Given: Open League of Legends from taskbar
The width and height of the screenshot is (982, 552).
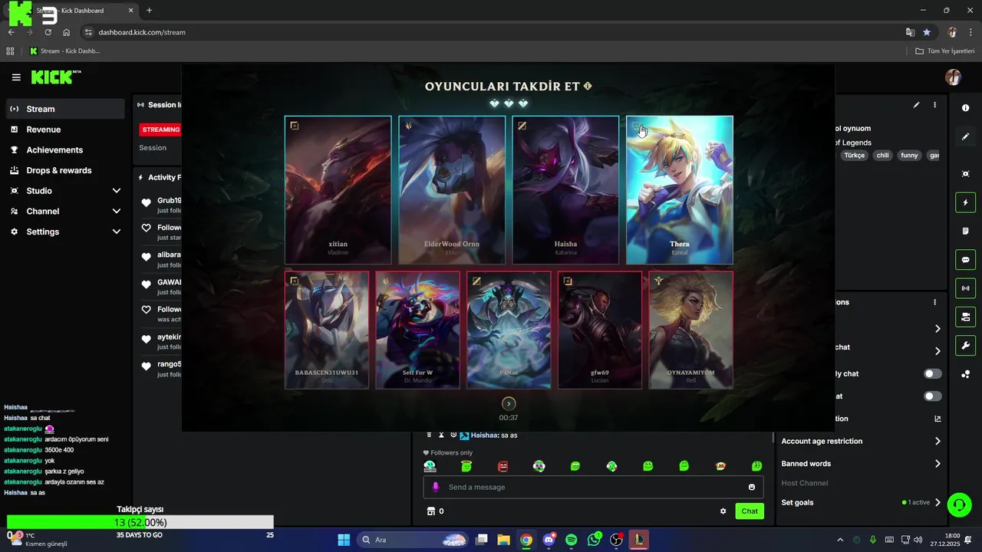Looking at the screenshot, I should [x=638, y=540].
